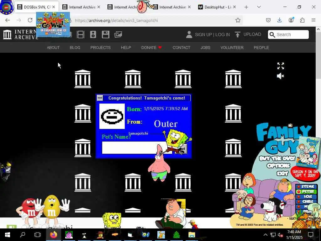321x241 pixels.
Task: Click the user avatar icon
Action: [x=189, y=35]
